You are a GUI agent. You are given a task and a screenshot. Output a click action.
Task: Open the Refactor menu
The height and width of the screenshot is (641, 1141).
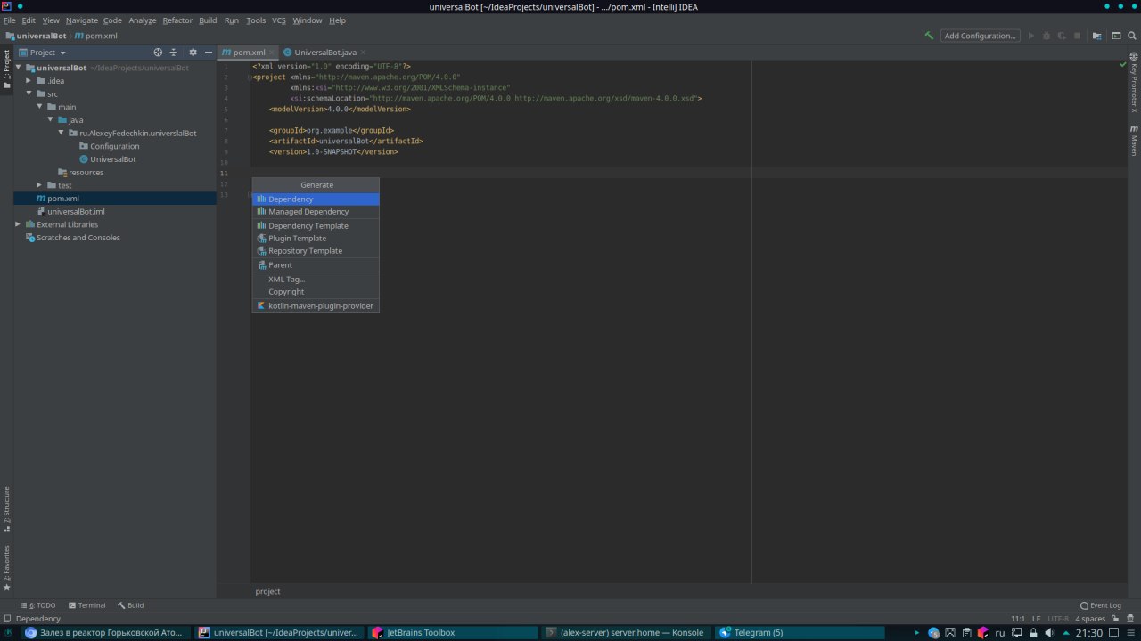177,20
